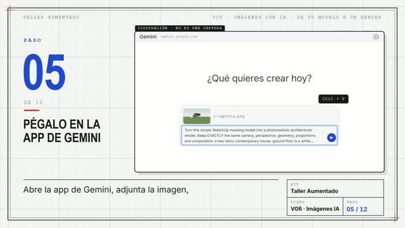405x228 pixels.
Task: Click the "V08 · Imágenes IA" label
Action: click(x=315, y=209)
